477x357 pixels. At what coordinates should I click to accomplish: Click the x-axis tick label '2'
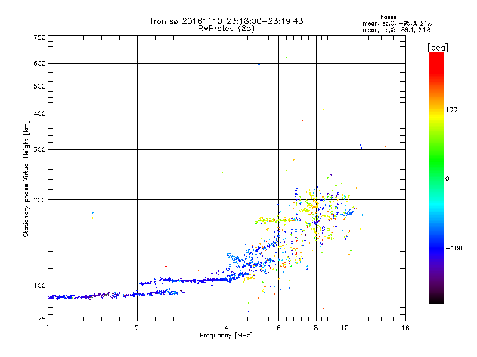click(137, 328)
